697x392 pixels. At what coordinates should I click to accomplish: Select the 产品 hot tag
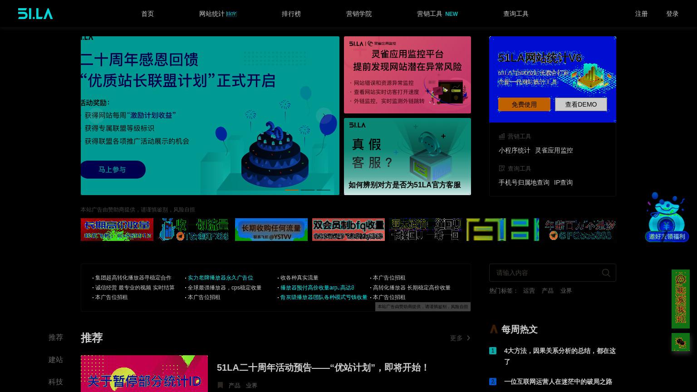[548, 291]
